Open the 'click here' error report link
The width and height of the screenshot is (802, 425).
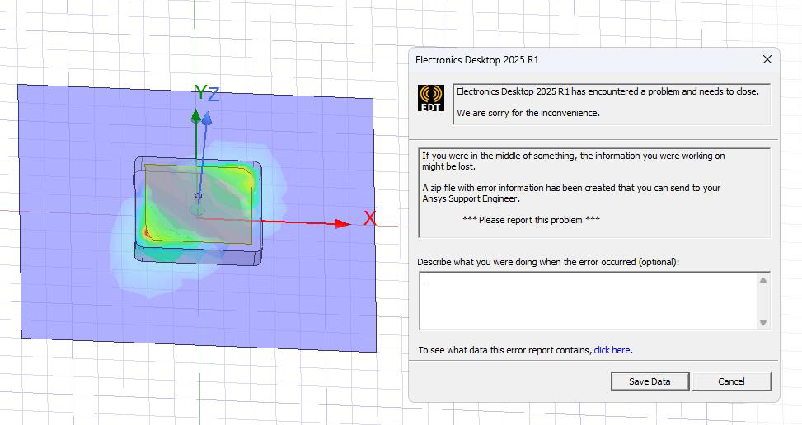point(612,350)
